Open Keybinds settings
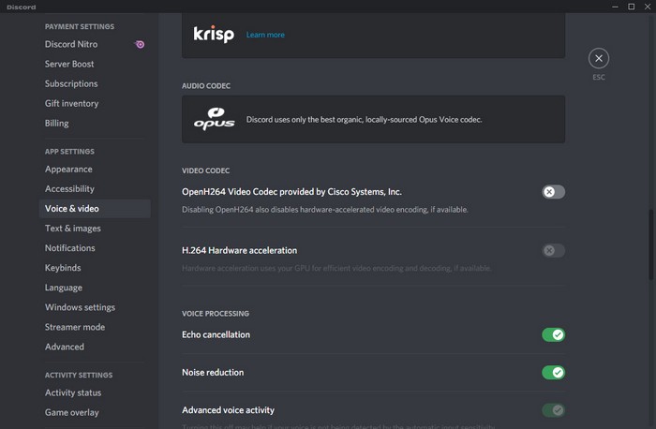Viewport: 656px width, 429px height. [x=95, y=268]
